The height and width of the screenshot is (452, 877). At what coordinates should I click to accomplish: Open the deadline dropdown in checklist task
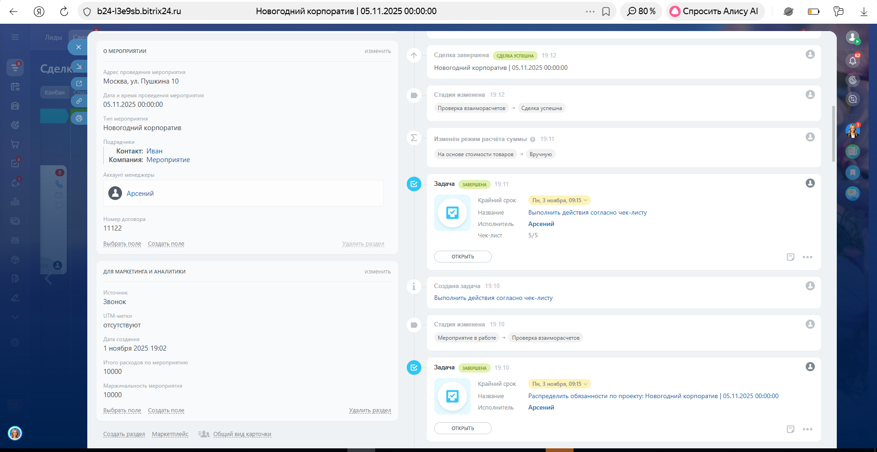(560, 200)
